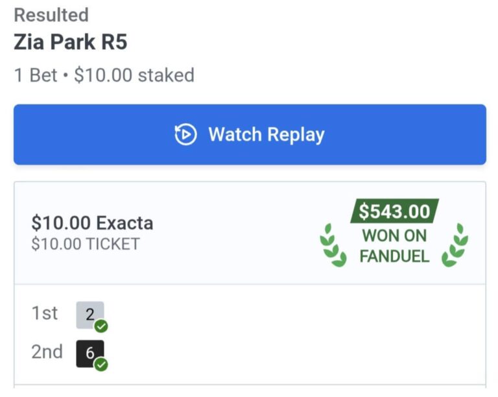Image resolution: width=498 pixels, height=397 pixels.
Task: Click the green $543.00 winnings badge
Action: tap(394, 211)
